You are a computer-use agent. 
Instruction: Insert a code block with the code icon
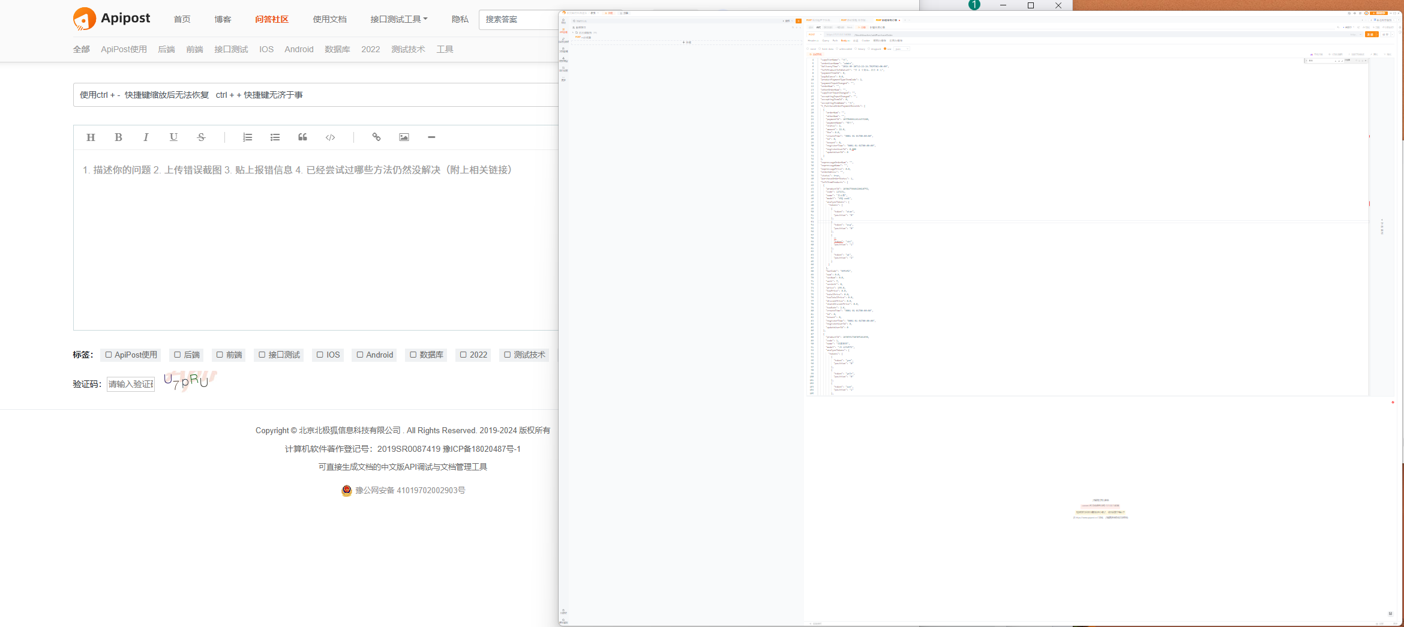coord(330,137)
